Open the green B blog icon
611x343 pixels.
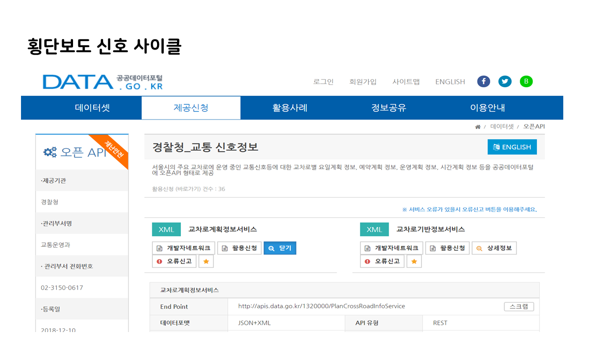(x=526, y=81)
